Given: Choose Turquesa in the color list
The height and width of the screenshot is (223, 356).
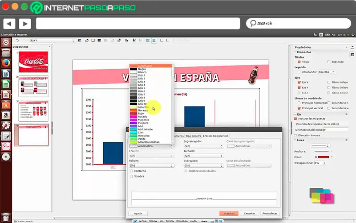Looking at the screenshot, I should point(150,136).
